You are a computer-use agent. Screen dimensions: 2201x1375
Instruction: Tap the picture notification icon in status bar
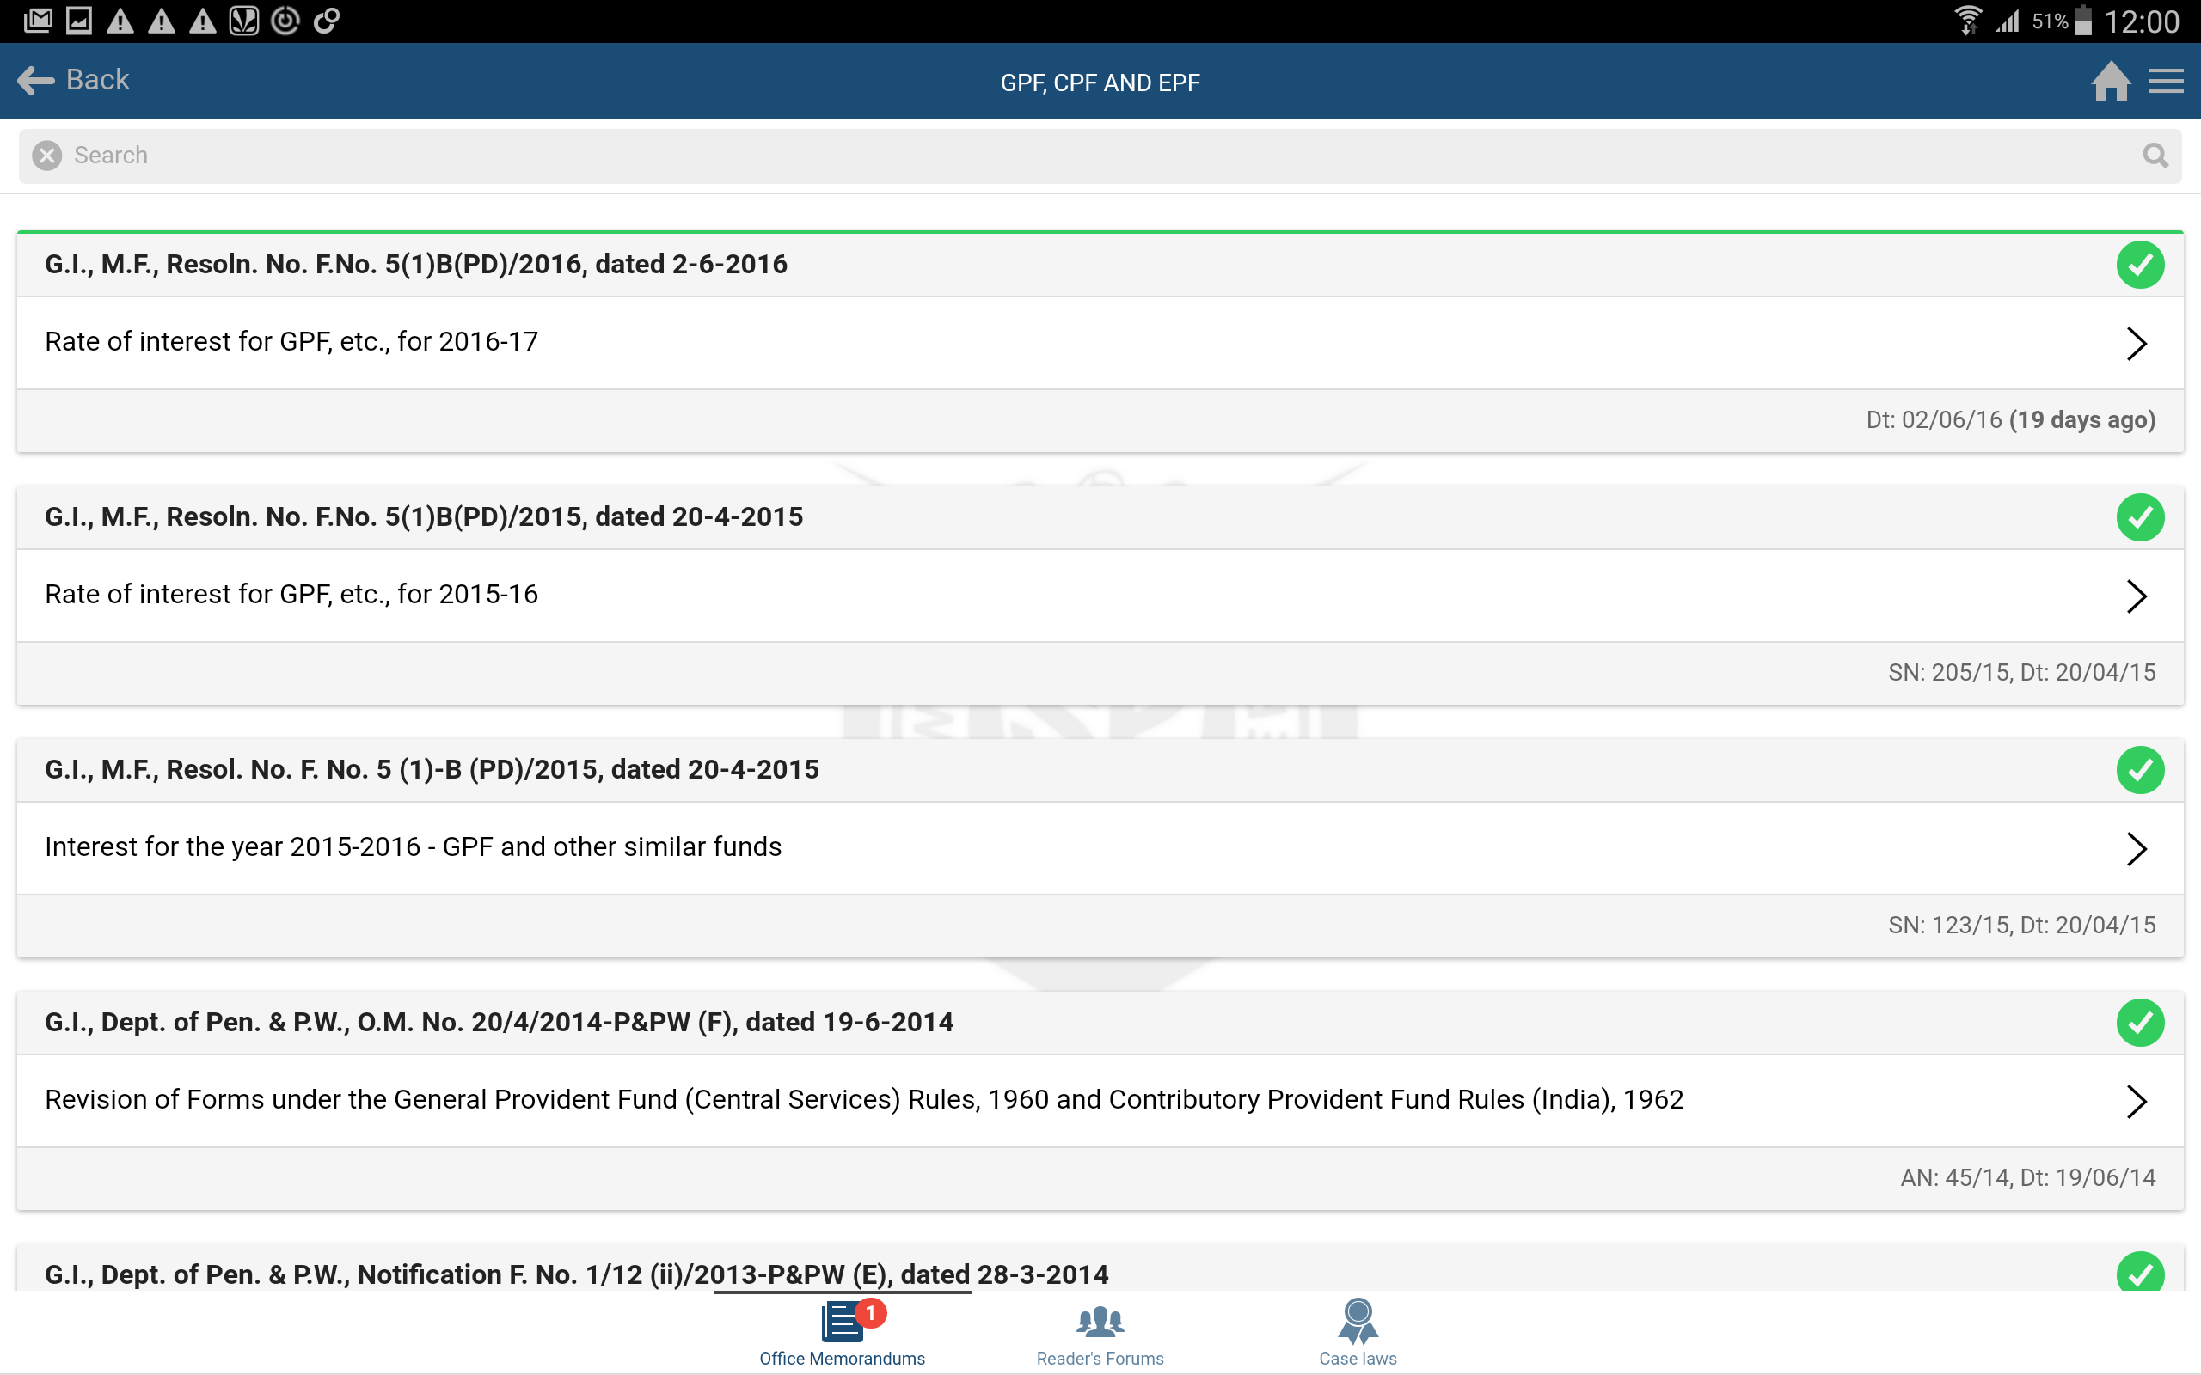79,20
